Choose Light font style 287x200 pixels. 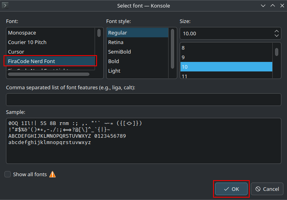click(138, 71)
